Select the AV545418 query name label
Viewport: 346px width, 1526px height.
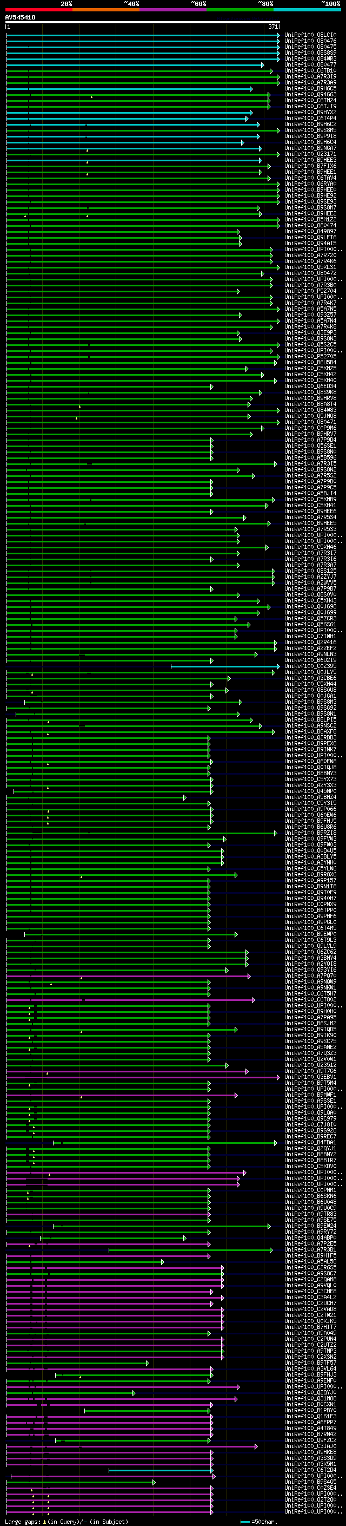[x=20, y=18]
